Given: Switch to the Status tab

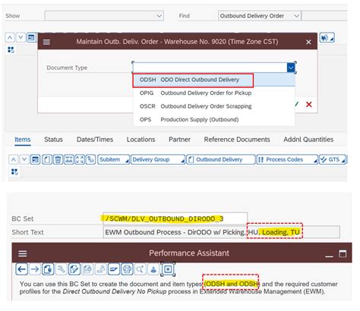Looking at the screenshot, I should pyautogui.click(x=53, y=140).
